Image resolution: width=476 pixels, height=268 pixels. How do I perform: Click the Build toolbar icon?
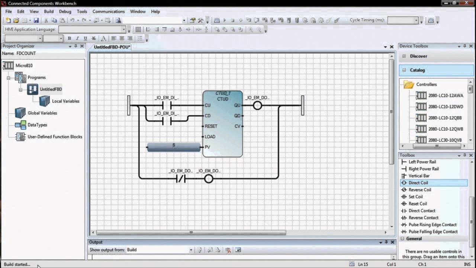(192, 20)
